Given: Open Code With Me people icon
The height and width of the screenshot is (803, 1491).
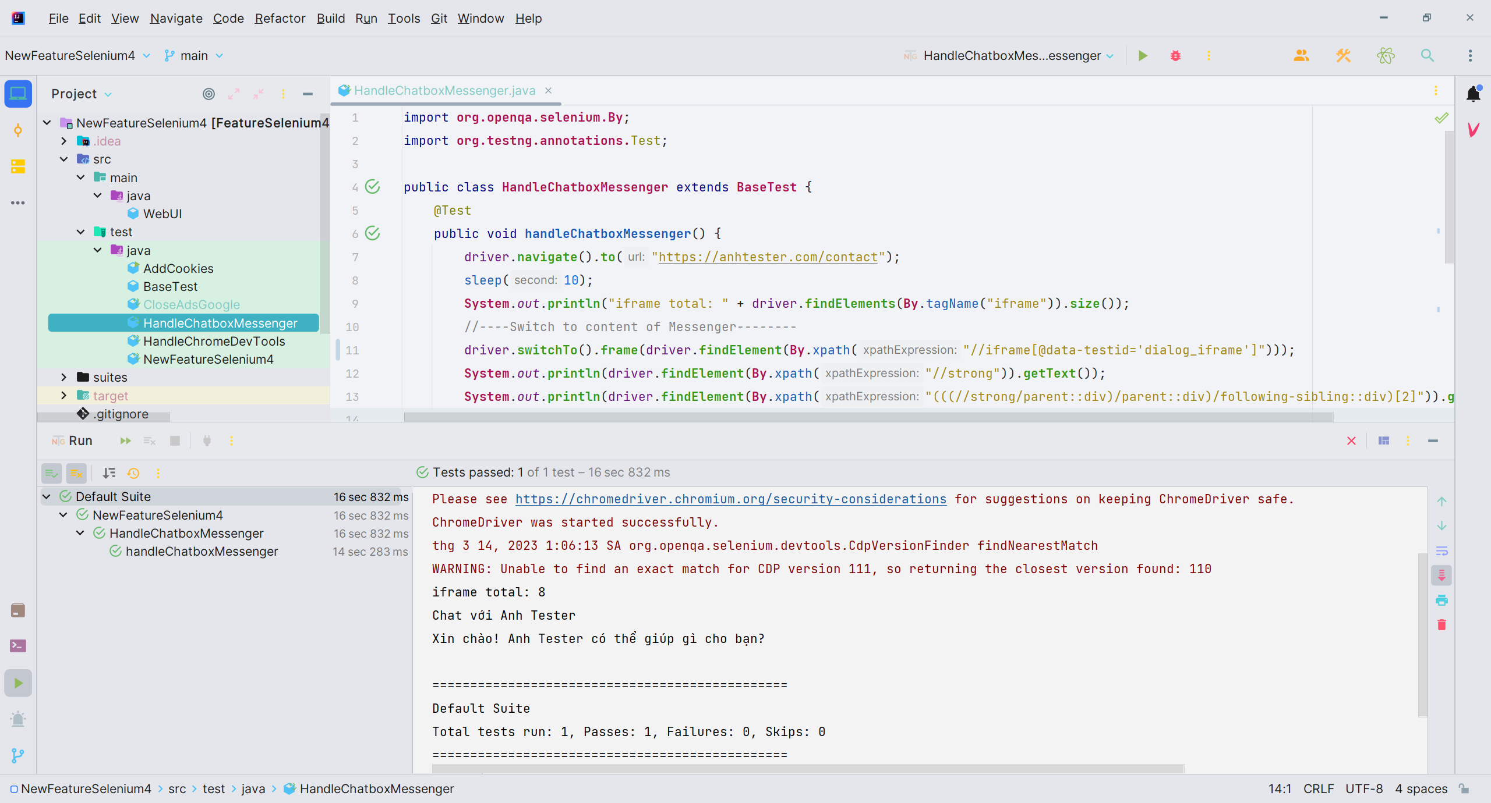Looking at the screenshot, I should 1301,55.
